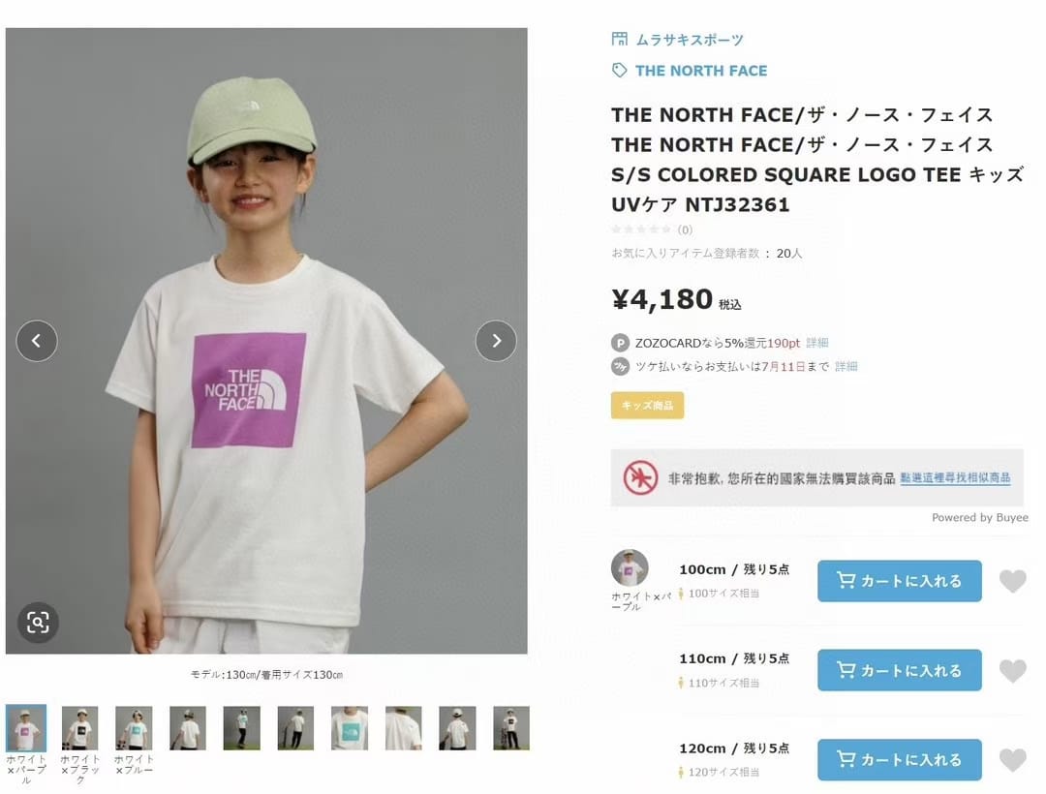The image size is (1046, 794).
Task: Favorite the 110cm size with heart
Action: (x=1012, y=670)
